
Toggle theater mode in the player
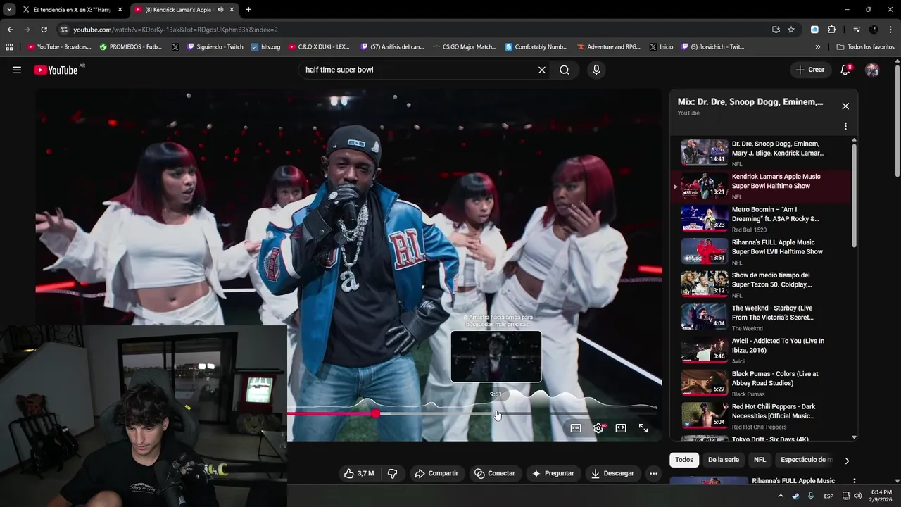tap(621, 428)
